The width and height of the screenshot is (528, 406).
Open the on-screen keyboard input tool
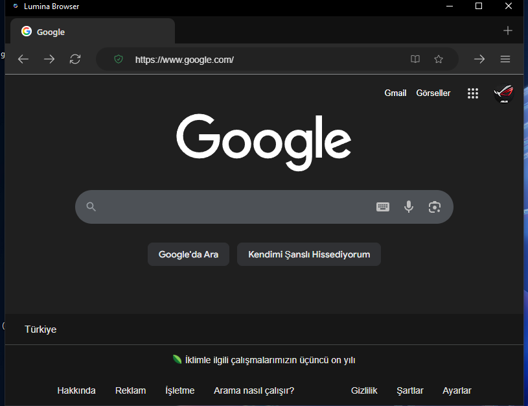click(383, 207)
